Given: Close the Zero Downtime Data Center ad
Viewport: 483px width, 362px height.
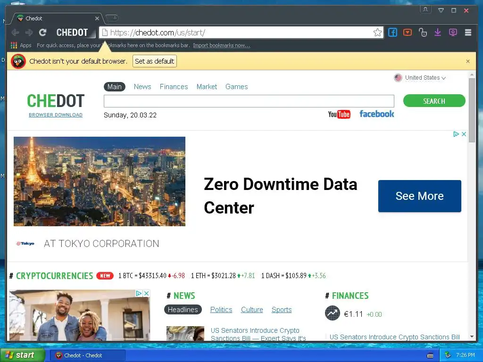Looking at the screenshot, I should pyautogui.click(x=464, y=134).
